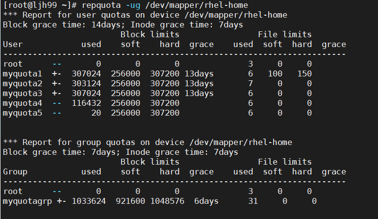The height and width of the screenshot is (219, 378).
Task: Click the '13days' grace value for myquota1
Action: coord(199,74)
